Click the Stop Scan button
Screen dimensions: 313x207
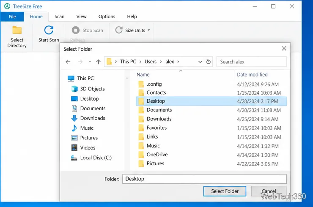88,30
